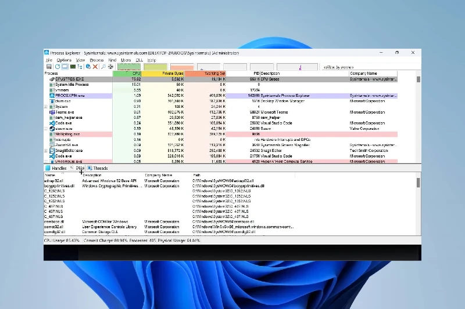Viewport: 465px width, 309px height.
Task: Select the dwm.exe process row
Action: point(221,101)
